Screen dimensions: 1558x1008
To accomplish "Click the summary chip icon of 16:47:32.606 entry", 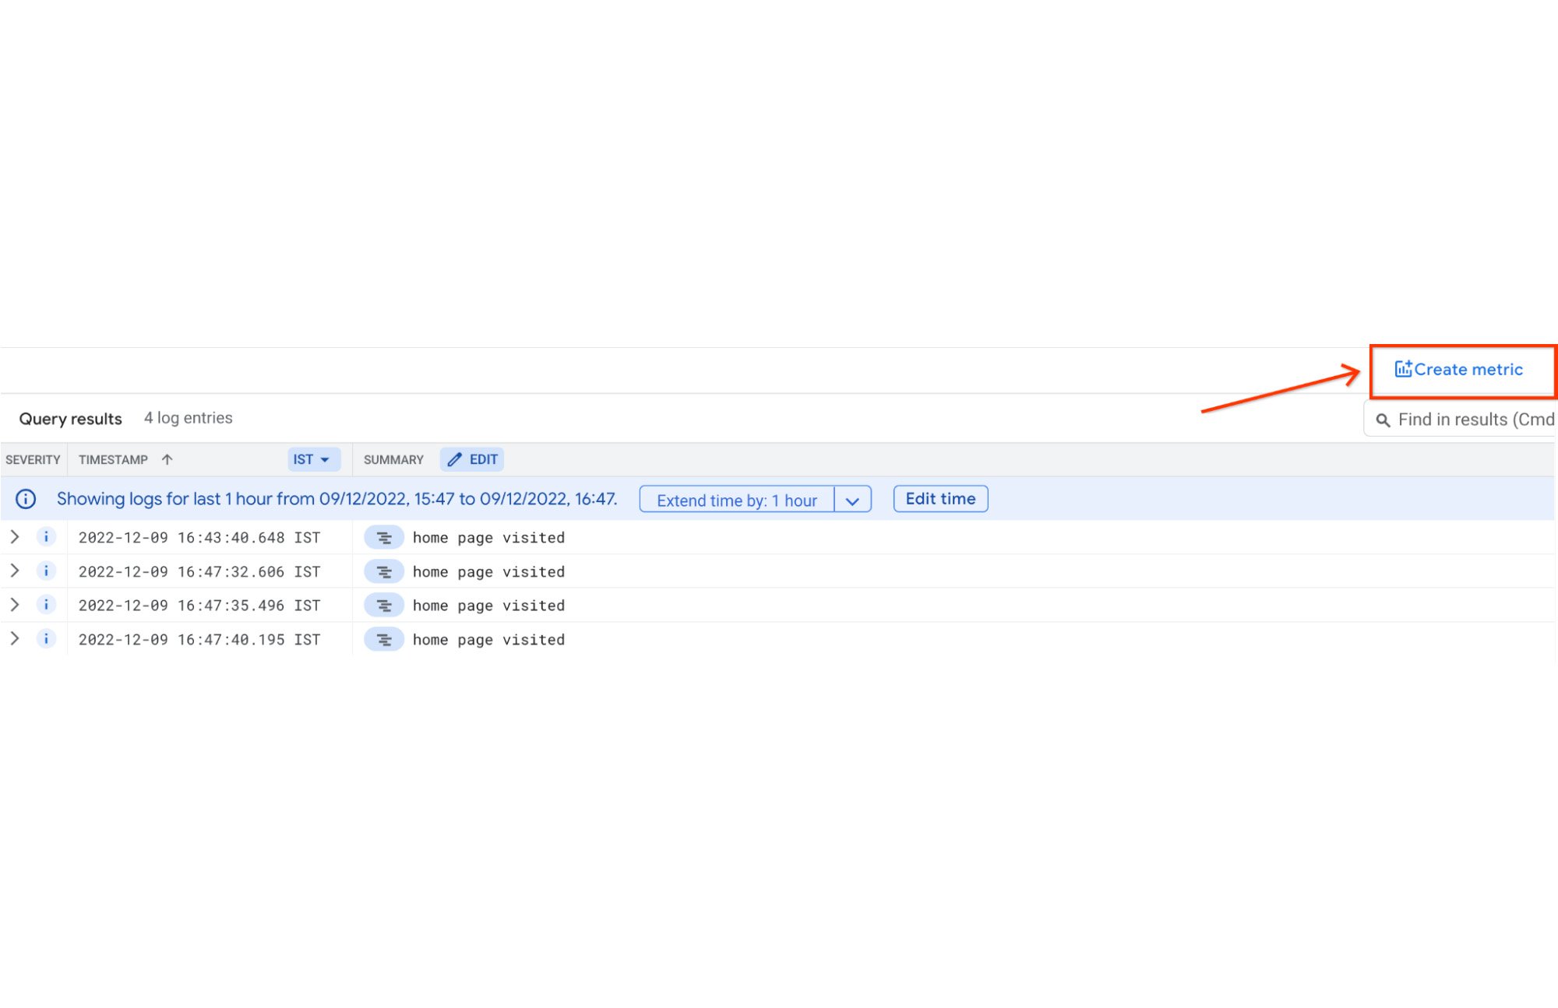I will click(384, 572).
